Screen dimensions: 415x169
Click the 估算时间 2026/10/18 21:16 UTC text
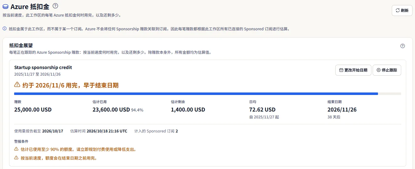(x=99, y=131)
